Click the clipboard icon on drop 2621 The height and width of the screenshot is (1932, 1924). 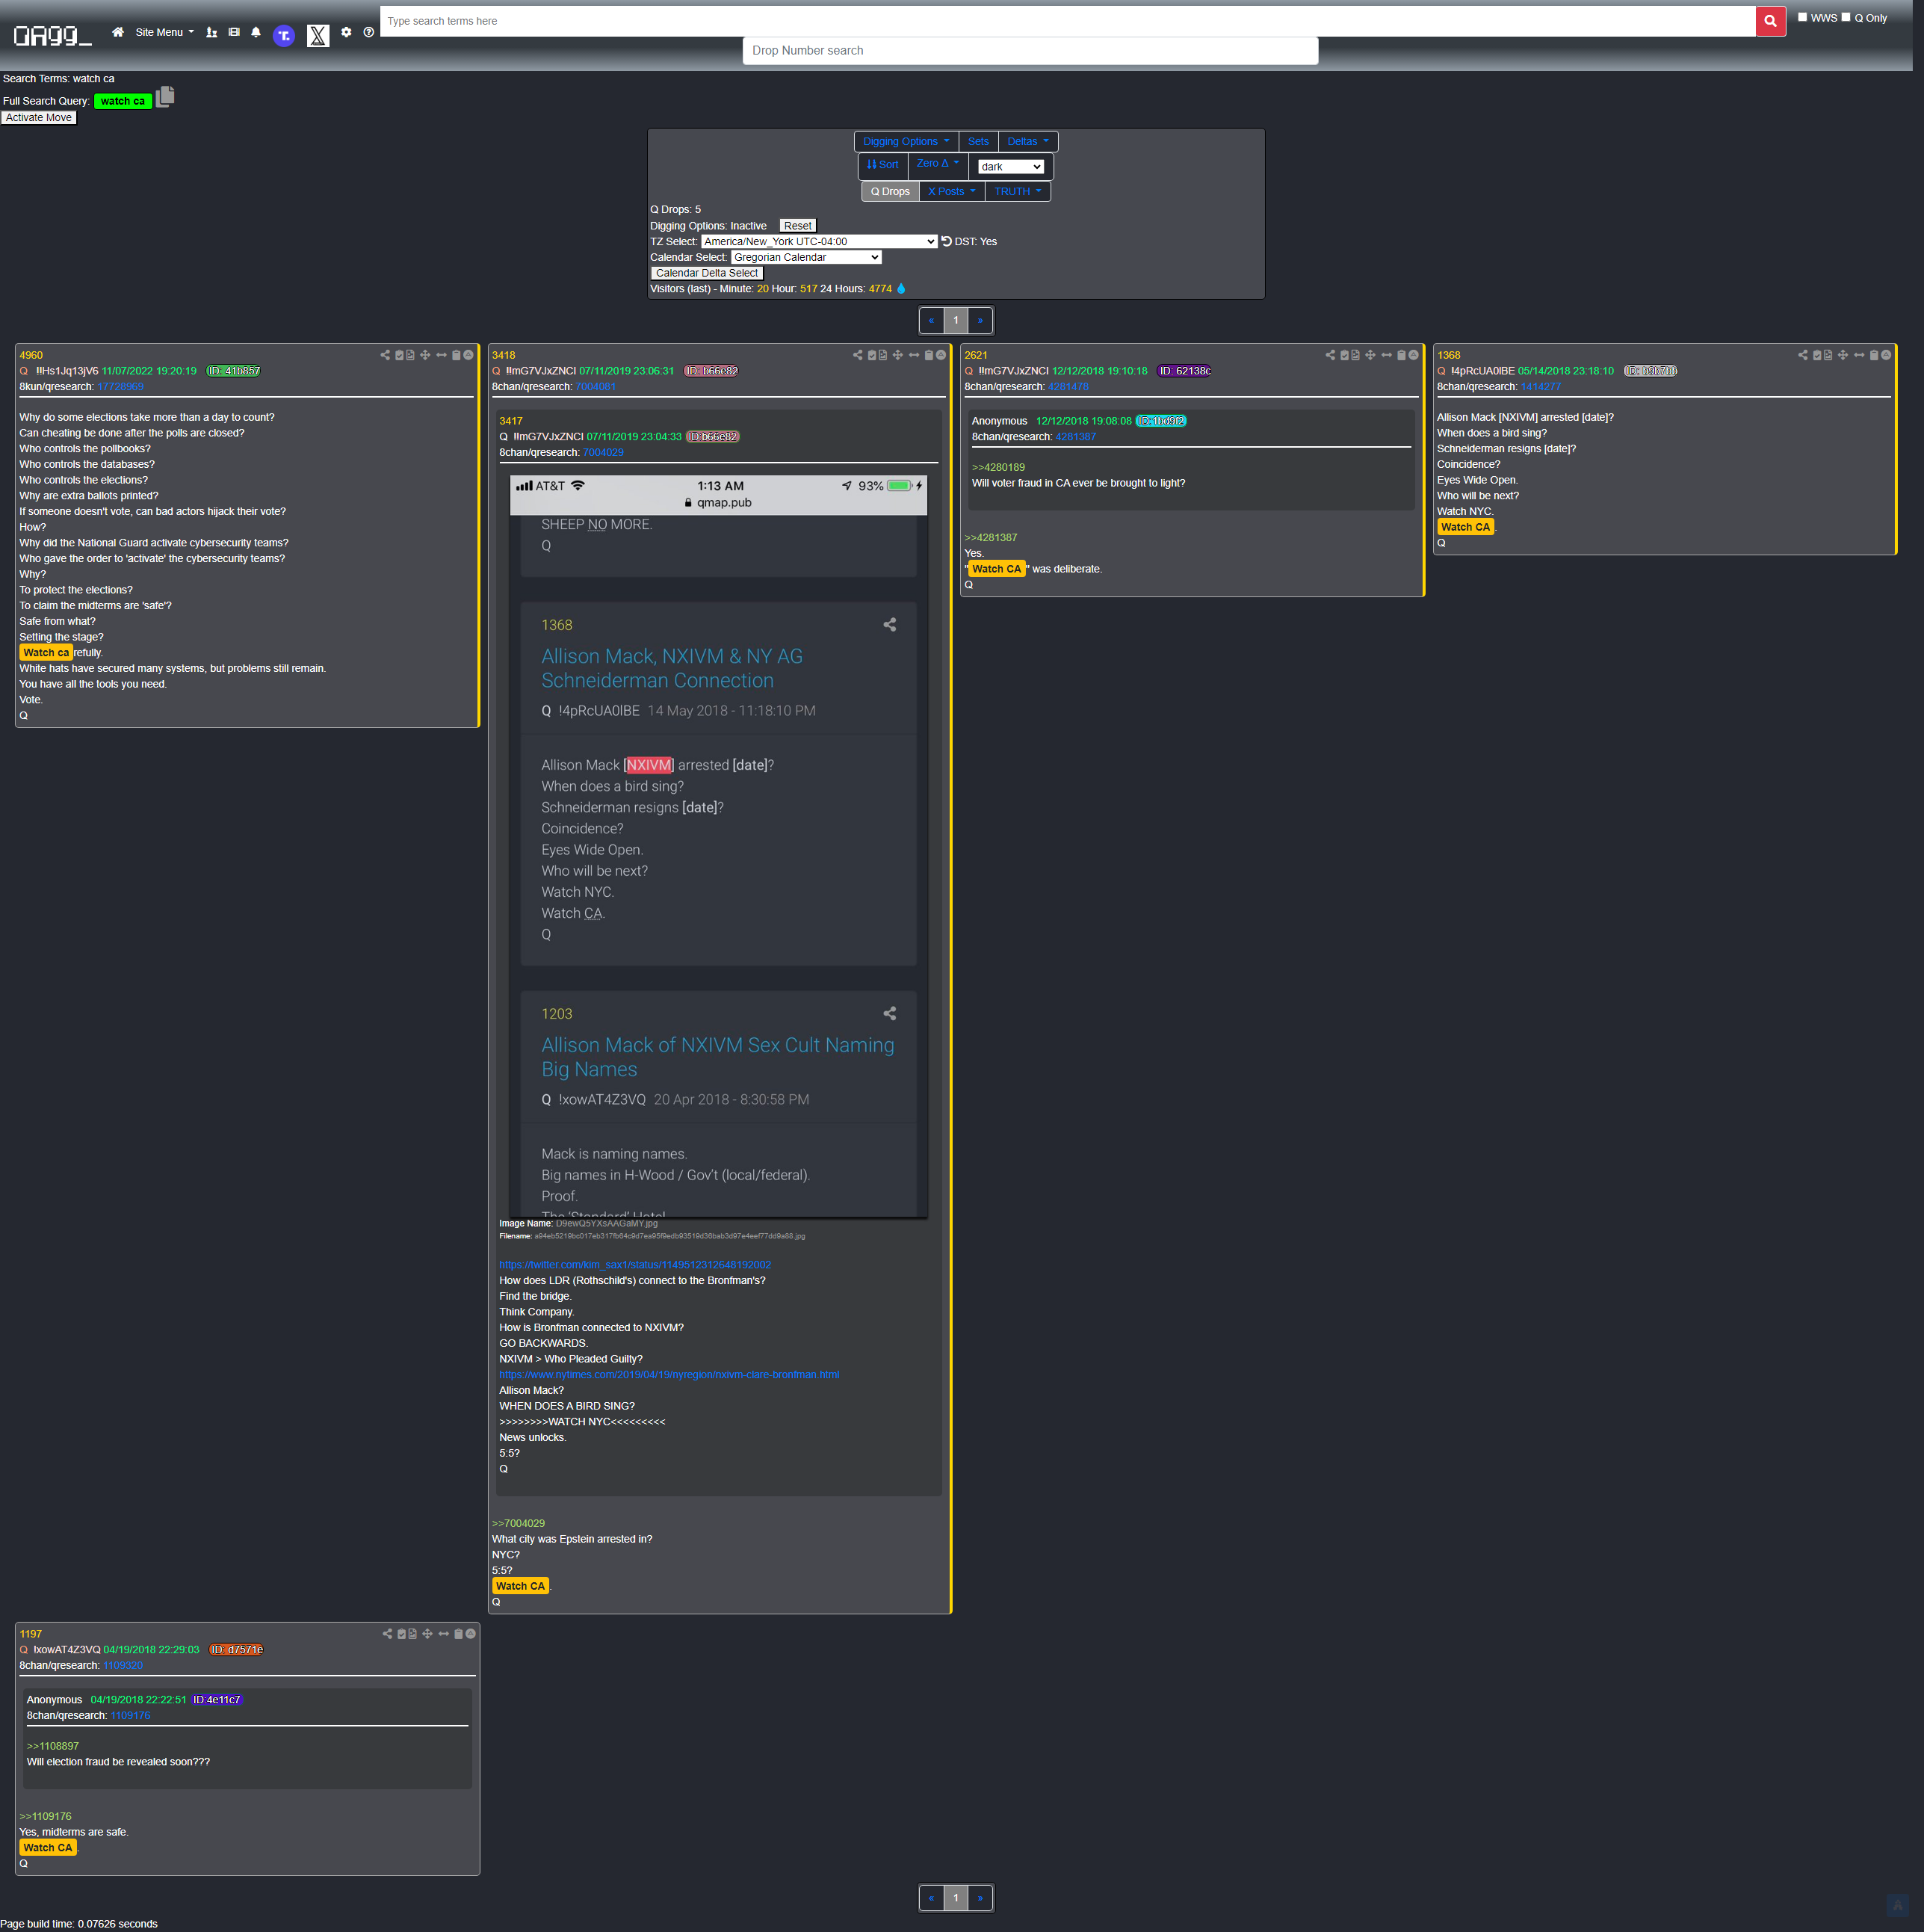point(1401,355)
